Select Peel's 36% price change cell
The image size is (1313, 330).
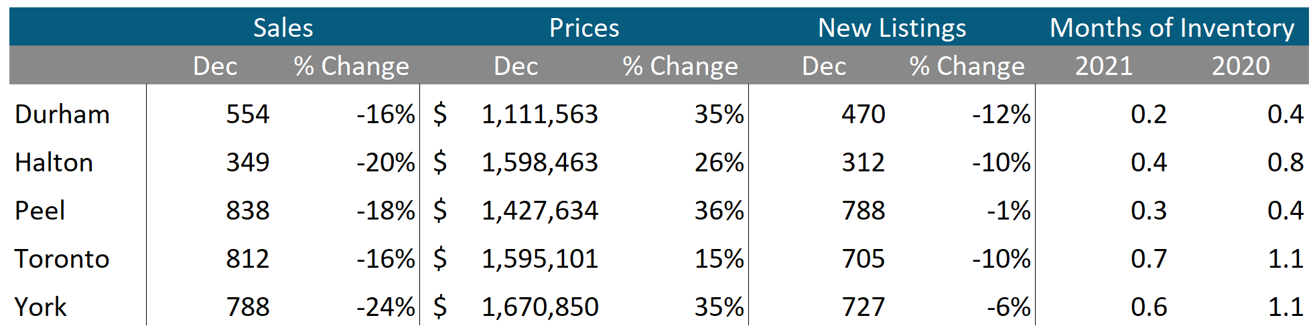point(719,211)
